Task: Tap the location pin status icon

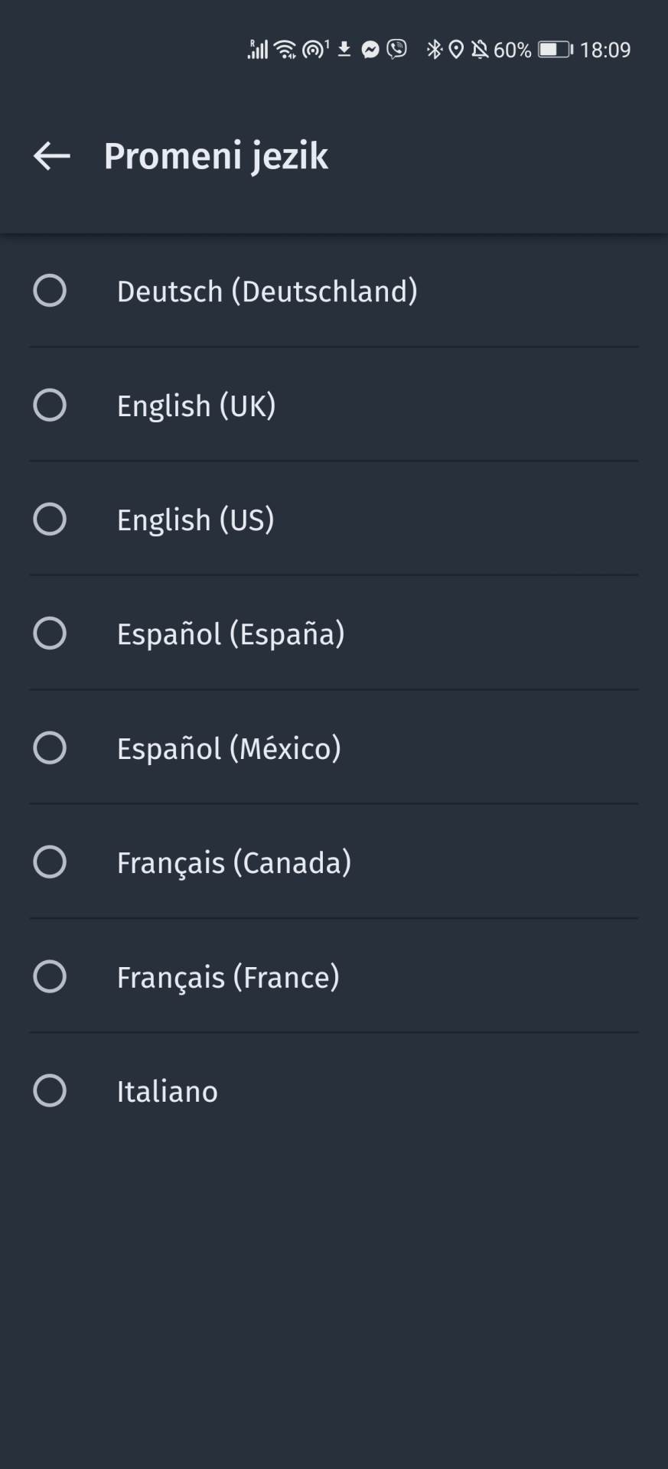Action: (x=456, y=50)
